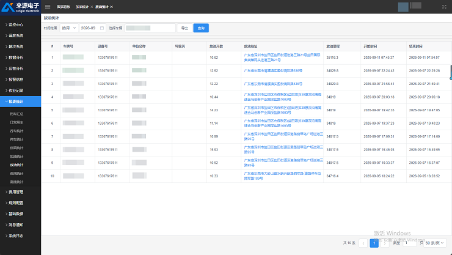This screenshot has height=255, width=452.
Task: Click the 来源电子 Origin Electronic logo
Action: click(21, 7)
